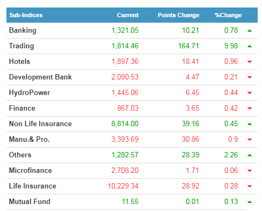
Task: Click the red down arrow for Development Bank
Action: pos(250,77)
